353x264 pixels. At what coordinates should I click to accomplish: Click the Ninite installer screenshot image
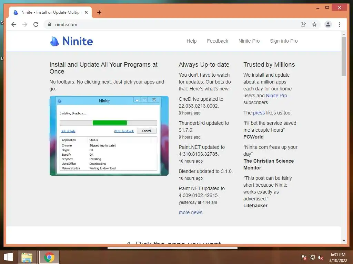[109, 136]
